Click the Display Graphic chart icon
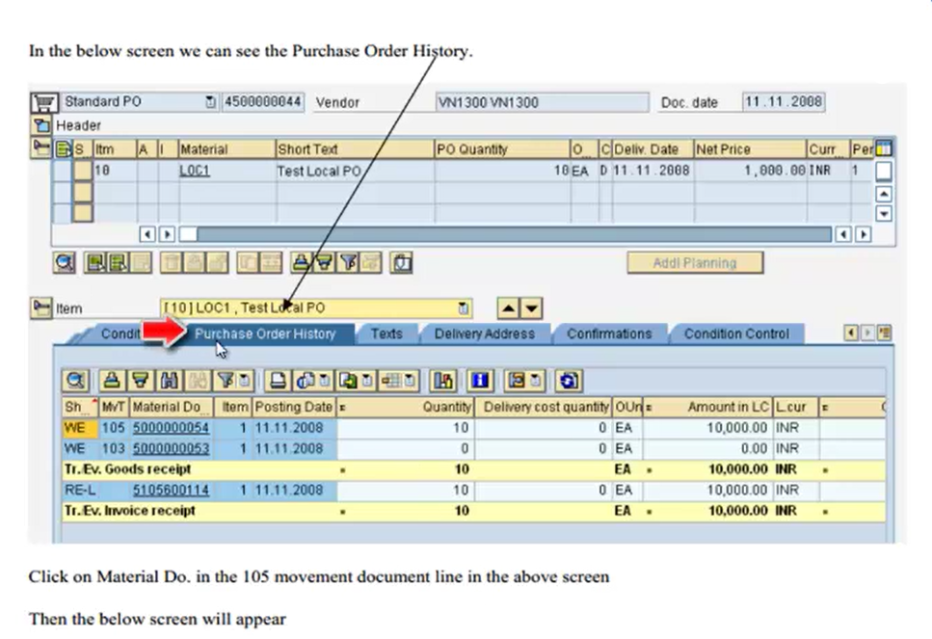The image size is (932, 639). [x=443, y=381]
